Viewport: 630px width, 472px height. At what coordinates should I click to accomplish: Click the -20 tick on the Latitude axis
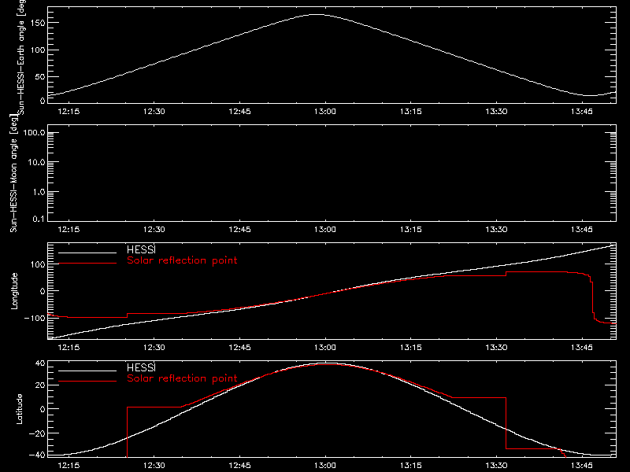[x=36, y=433]
